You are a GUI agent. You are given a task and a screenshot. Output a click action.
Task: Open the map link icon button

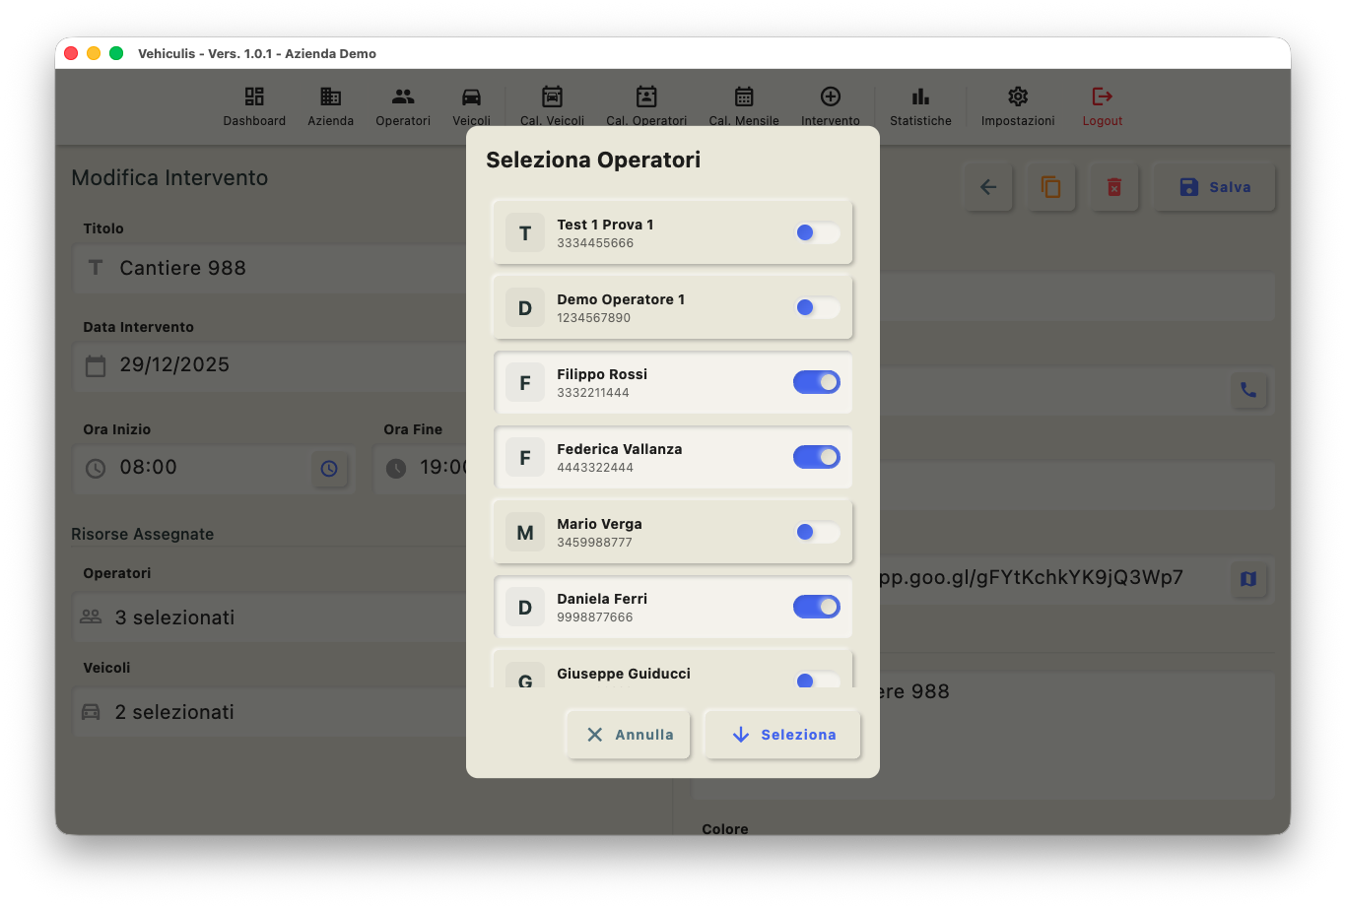(1247, 579)
